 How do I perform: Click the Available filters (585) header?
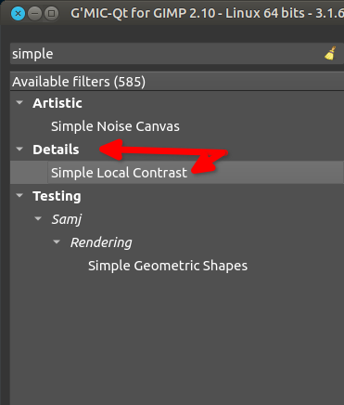(177, 82)
